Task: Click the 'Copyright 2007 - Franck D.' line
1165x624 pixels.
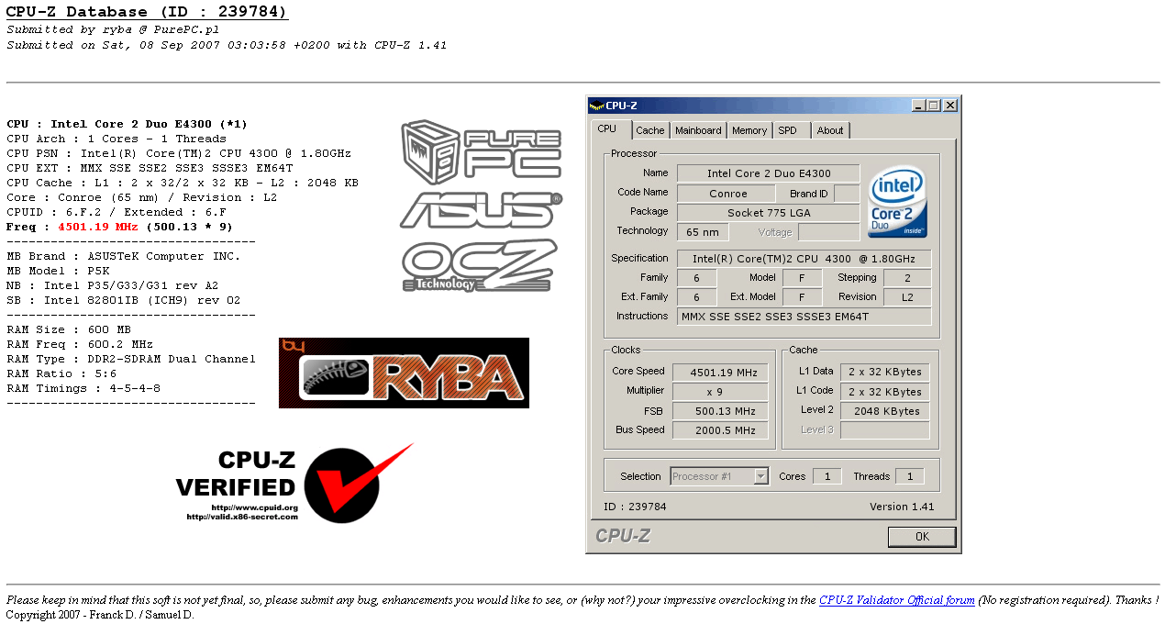Action: pos(100,615)
